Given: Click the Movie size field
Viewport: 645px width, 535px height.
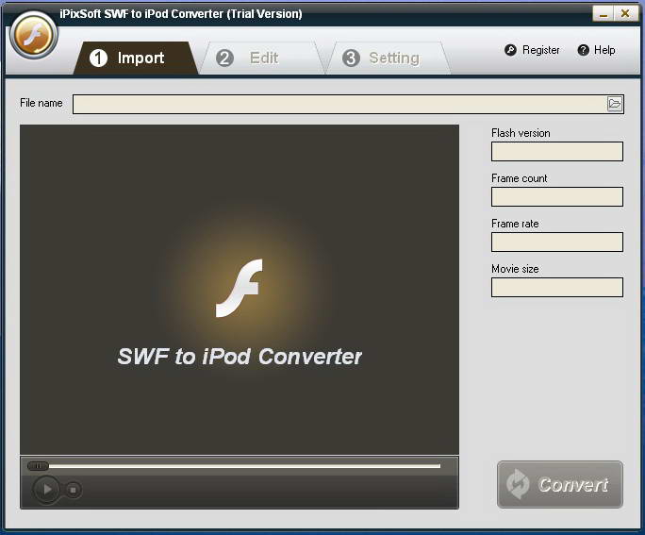Looking at the screenshot, I should (x=557, y=287).
